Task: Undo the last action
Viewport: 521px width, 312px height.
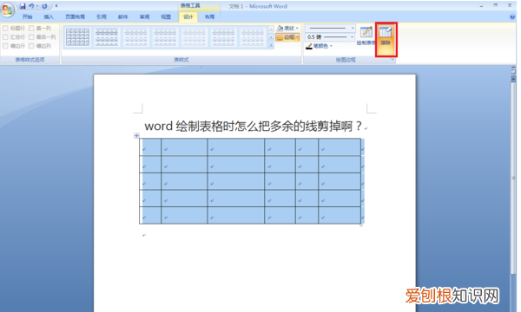Action: 31,6
